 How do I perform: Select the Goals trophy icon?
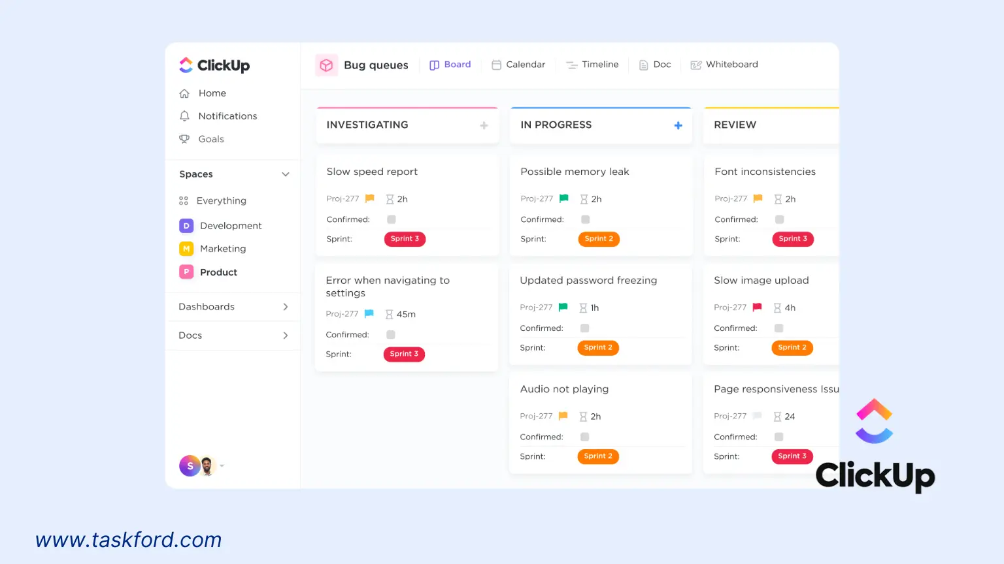pos(185,138)
